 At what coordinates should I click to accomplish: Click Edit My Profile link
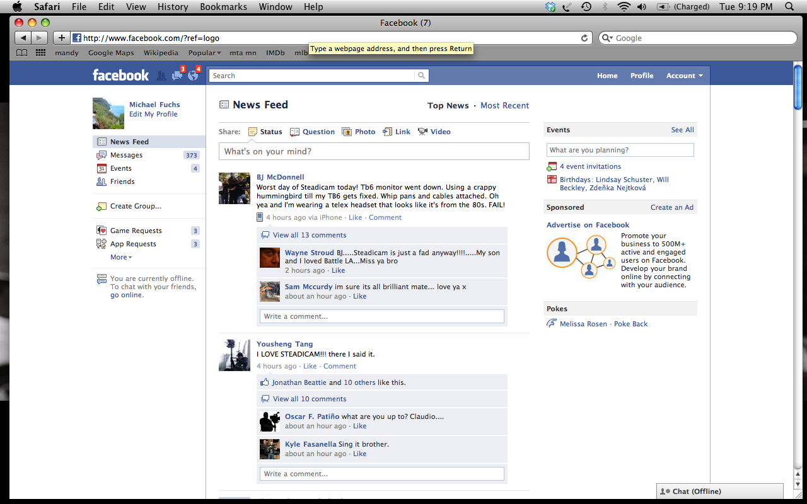tap(153, 114)
